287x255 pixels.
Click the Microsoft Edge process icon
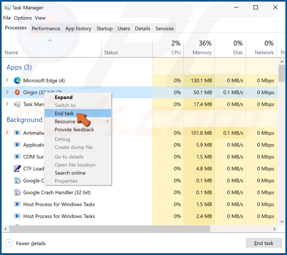click(x=17, y=81)
